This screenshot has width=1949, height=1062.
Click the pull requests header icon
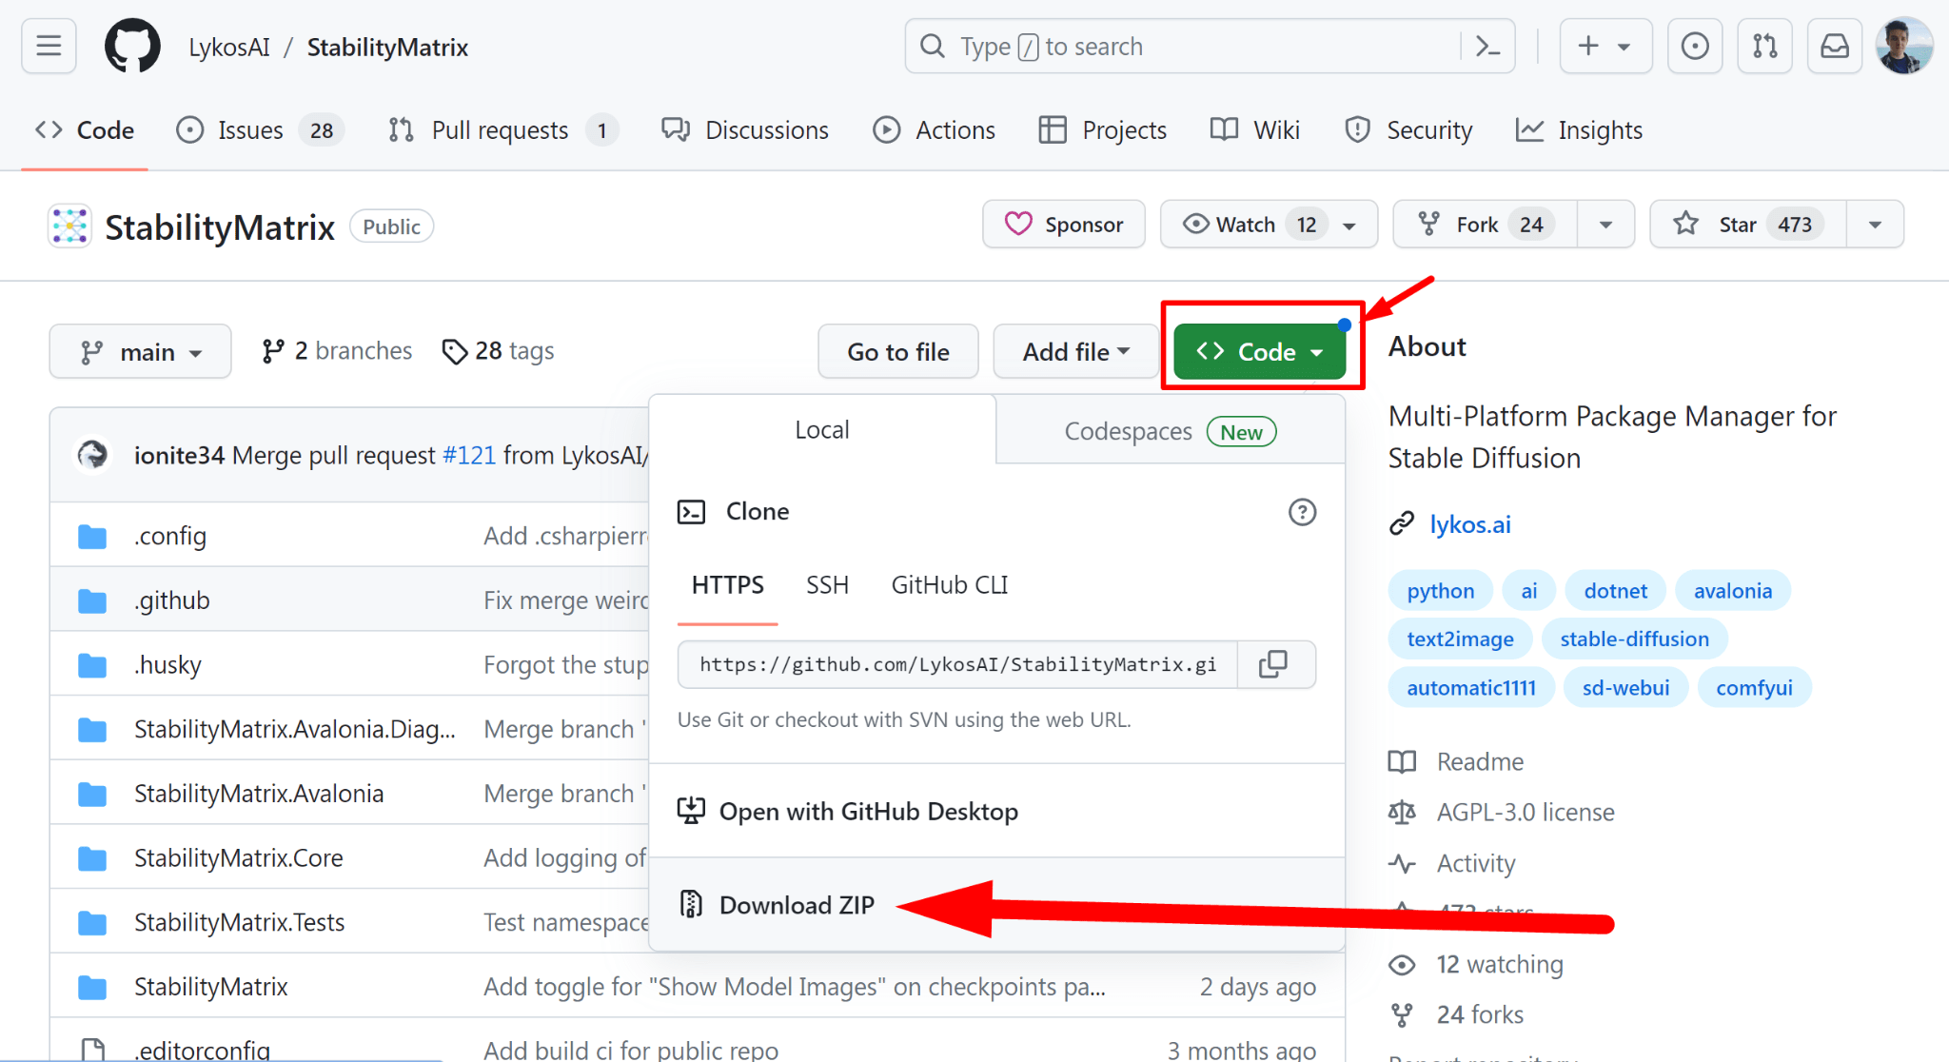tap(1764, 47)
